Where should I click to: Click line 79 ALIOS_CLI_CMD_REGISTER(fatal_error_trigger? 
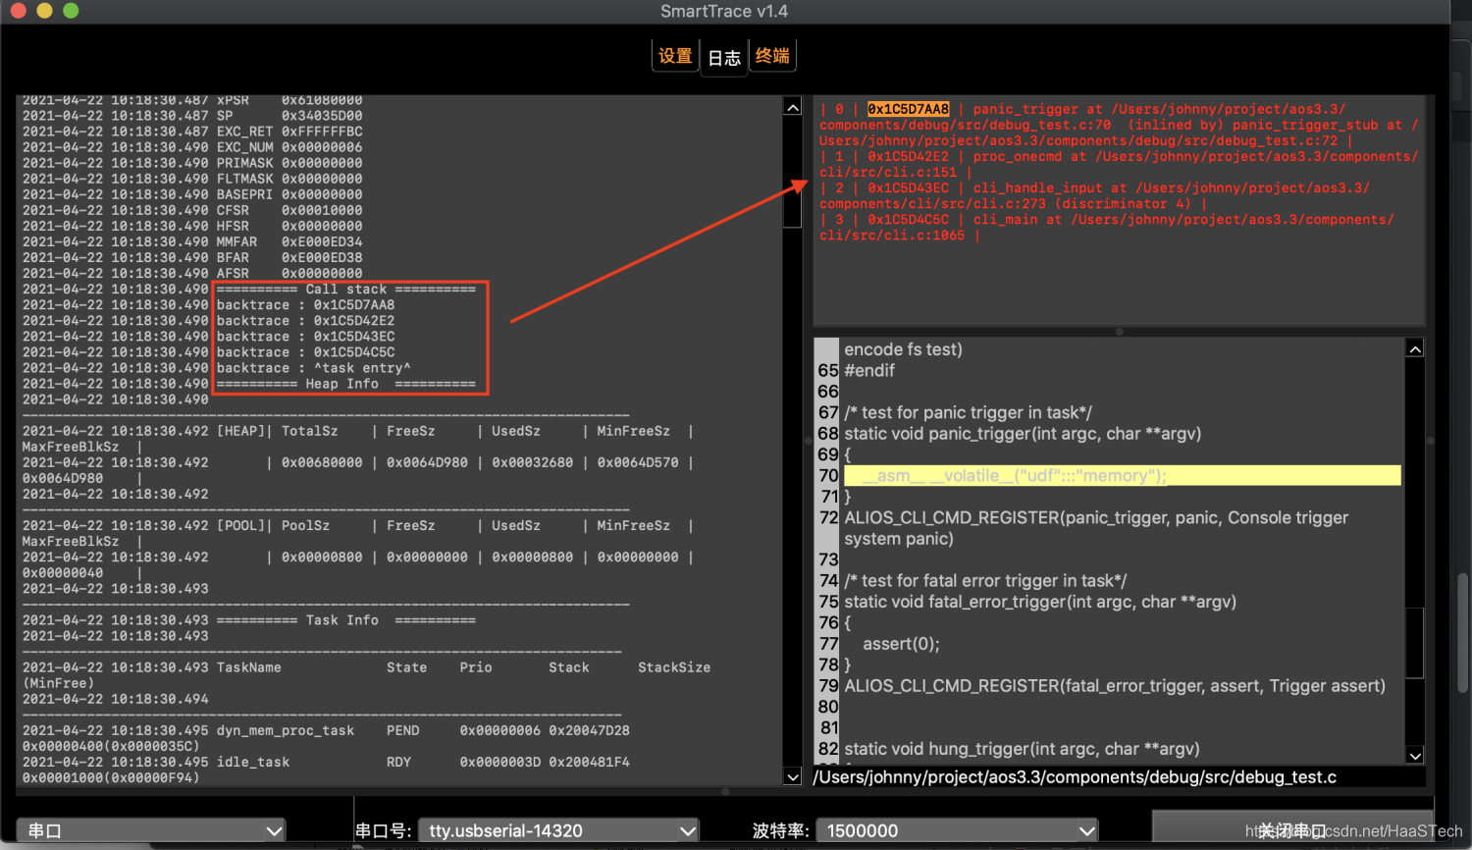(x=1115, y=686)
